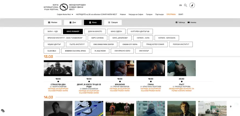The image size is (240, 116).
Task: Choose the ОКИ ИСКЪР venue
Action: click(x=144, y=51)
